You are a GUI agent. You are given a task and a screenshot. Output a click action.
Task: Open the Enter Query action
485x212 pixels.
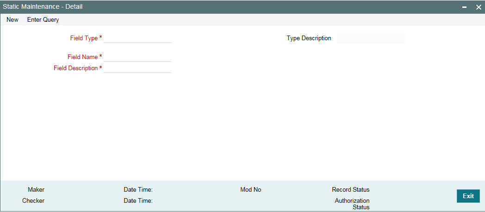[x=43, y=20]
